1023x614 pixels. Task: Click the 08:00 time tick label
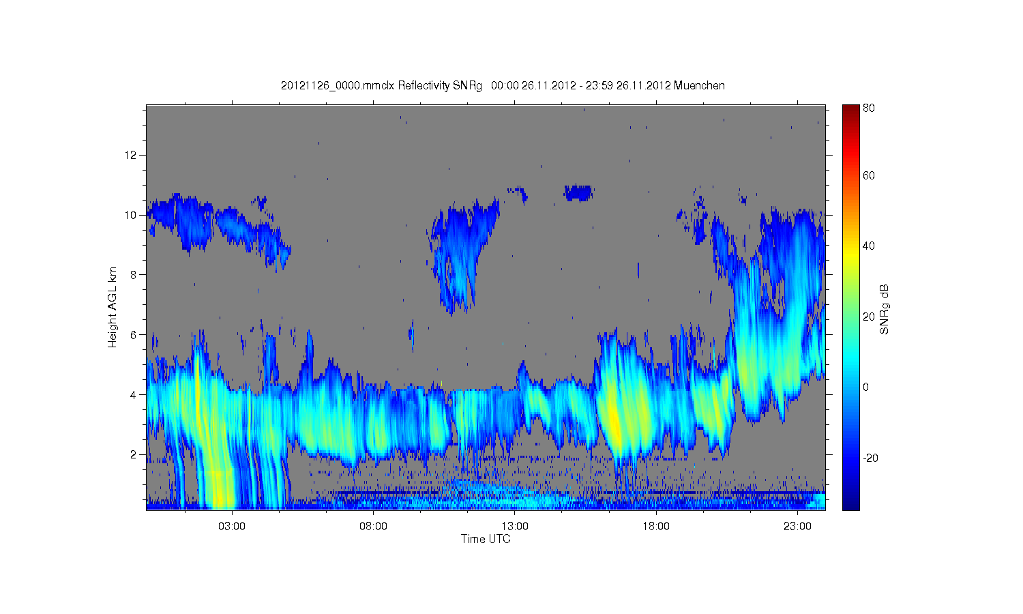click(x=374, y=527)
